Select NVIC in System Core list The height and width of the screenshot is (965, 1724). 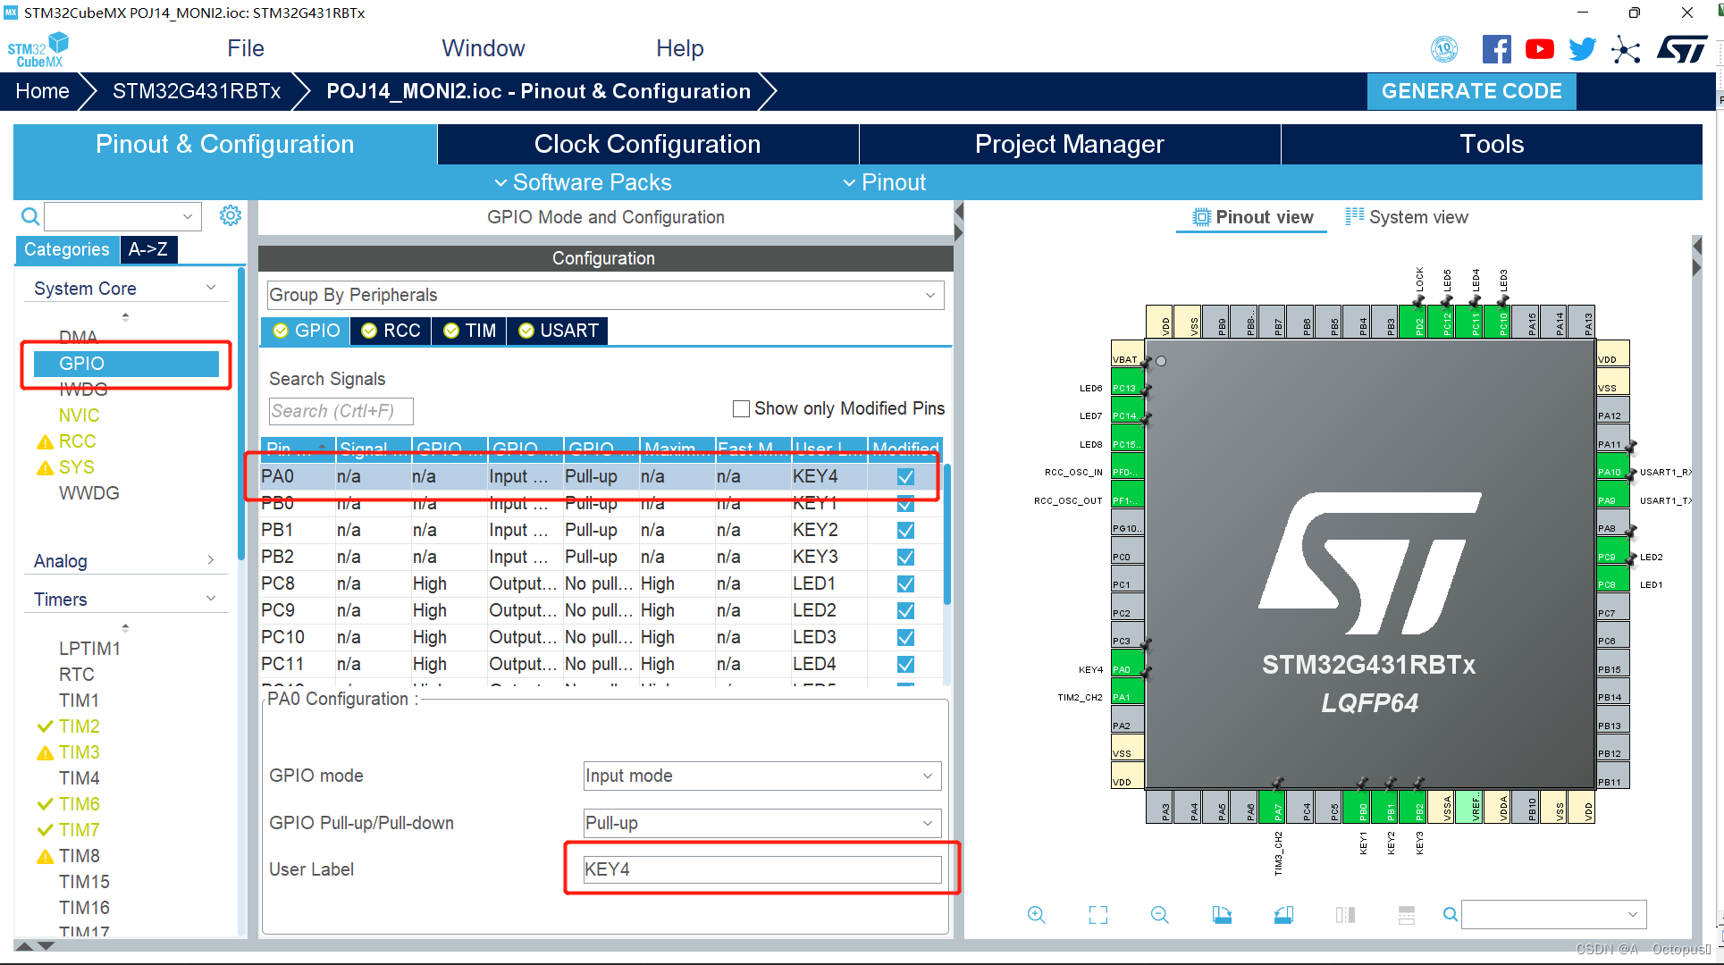click(x=79, y=415)
